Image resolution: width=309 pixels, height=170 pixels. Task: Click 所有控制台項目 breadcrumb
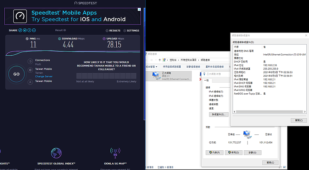pyautogui.click(x=188, y=60)
